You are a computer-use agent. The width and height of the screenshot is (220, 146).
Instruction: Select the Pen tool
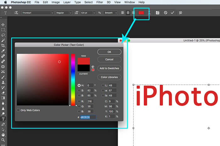(x=3, y=124)
